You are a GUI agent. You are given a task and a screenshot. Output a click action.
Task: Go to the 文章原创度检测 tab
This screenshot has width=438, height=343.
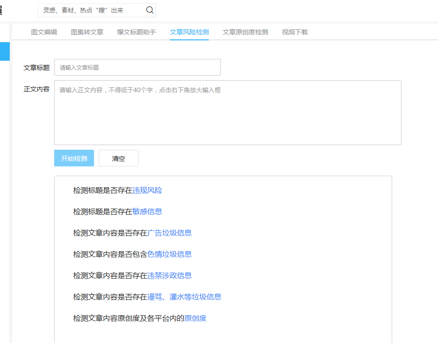coord(245,32)
